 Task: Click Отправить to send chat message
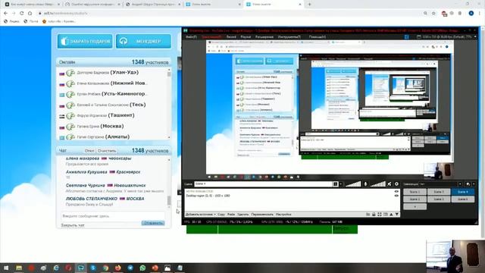click(x=153, y=223)
